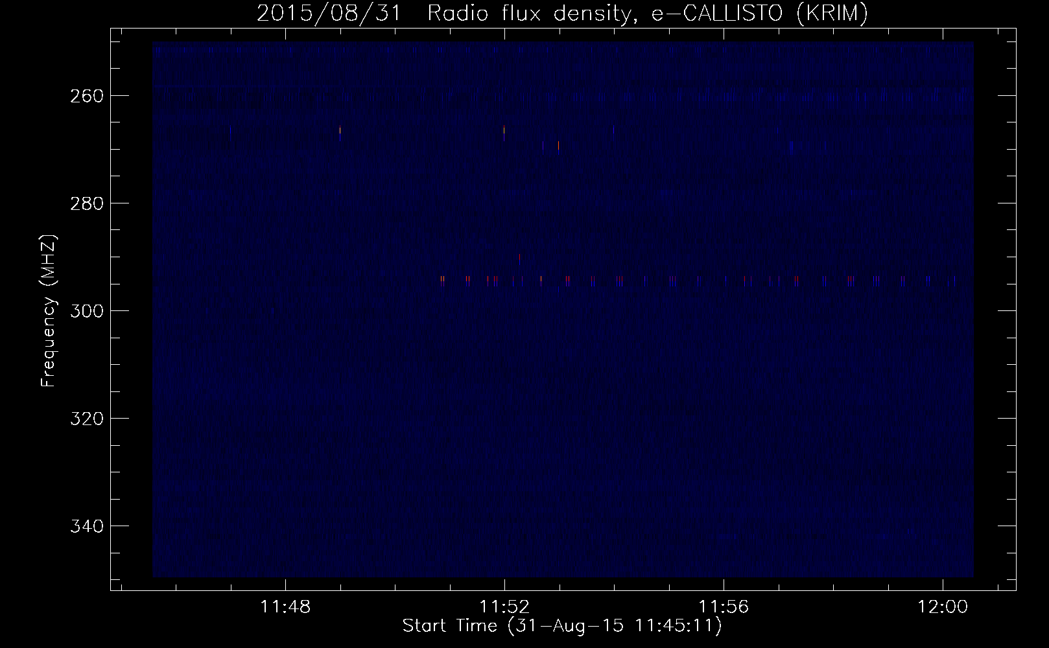Click the date '2015/08/31' in the title

coord(328,13)
